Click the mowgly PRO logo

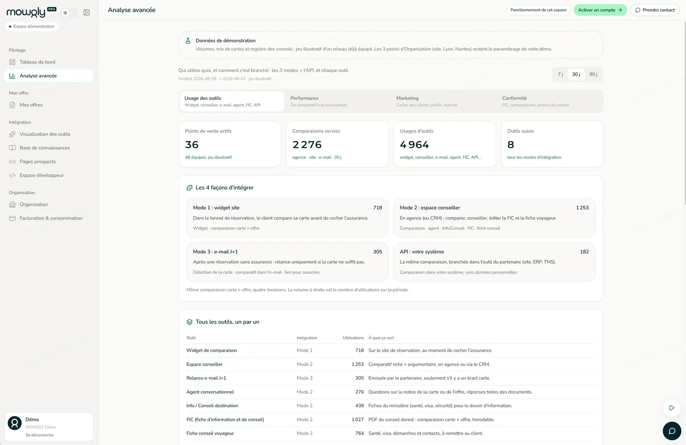click(x=31, y=12)
